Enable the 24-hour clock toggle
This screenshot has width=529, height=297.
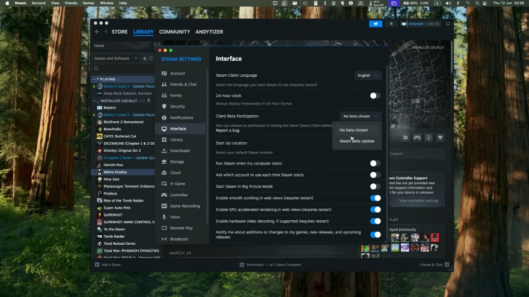pos(375,95)
